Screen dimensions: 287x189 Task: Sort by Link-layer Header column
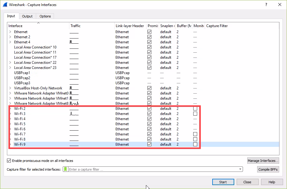(130, 26)
